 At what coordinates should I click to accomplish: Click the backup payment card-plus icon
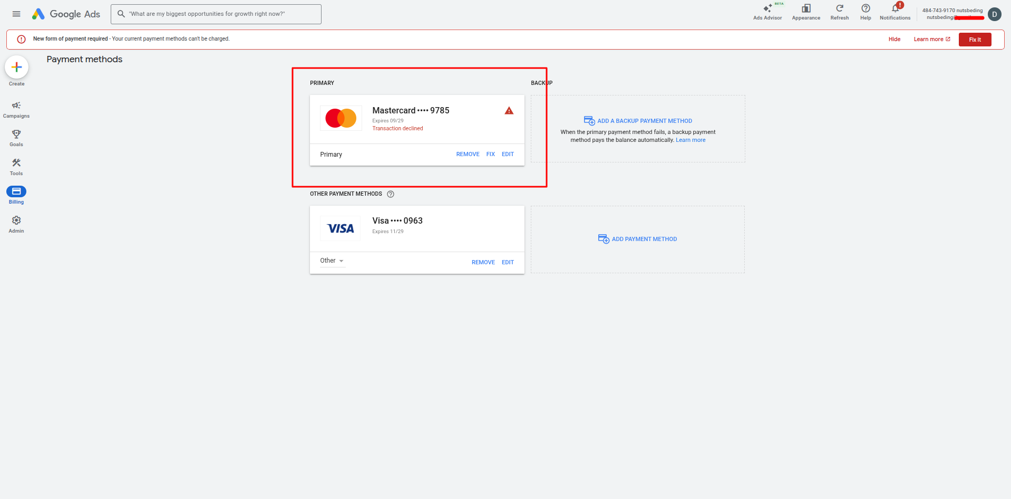pyautogui.click(x=589, y=121)
